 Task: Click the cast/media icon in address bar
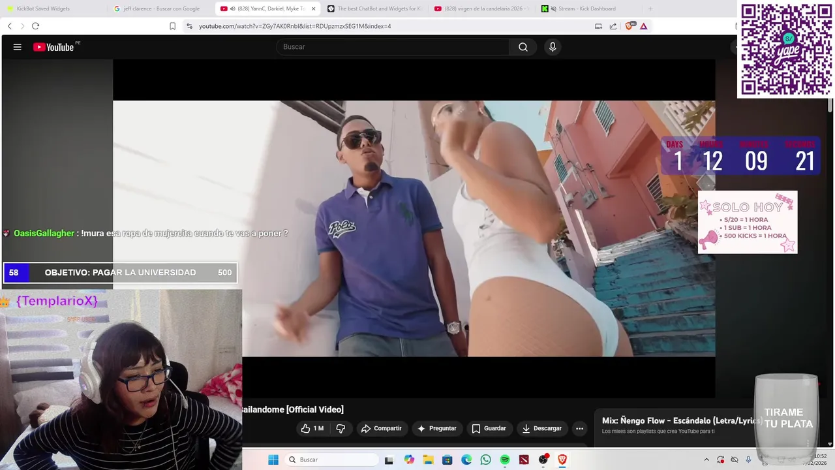[x=598, y=26]
